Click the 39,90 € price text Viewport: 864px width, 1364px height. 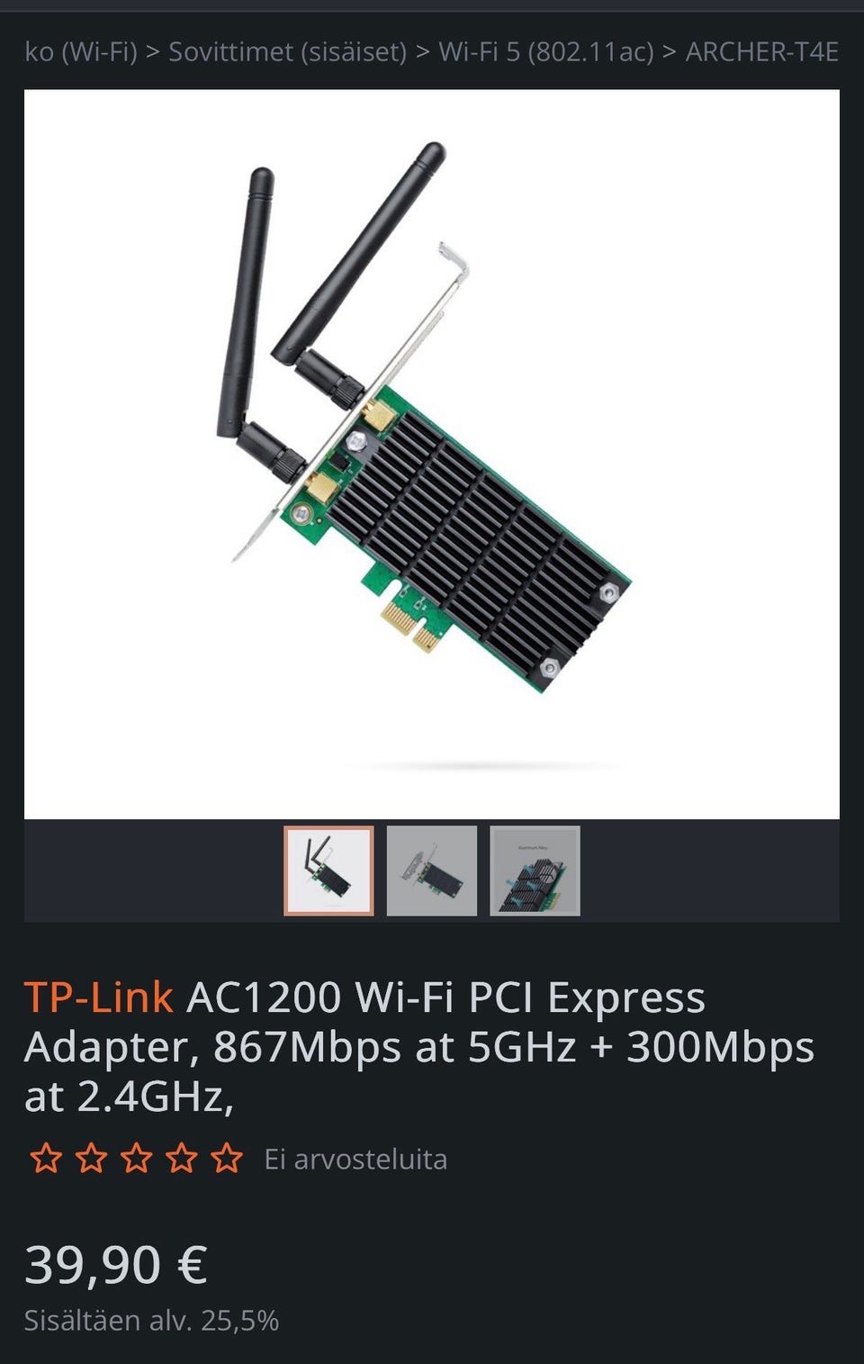(x=116, y=1264)
